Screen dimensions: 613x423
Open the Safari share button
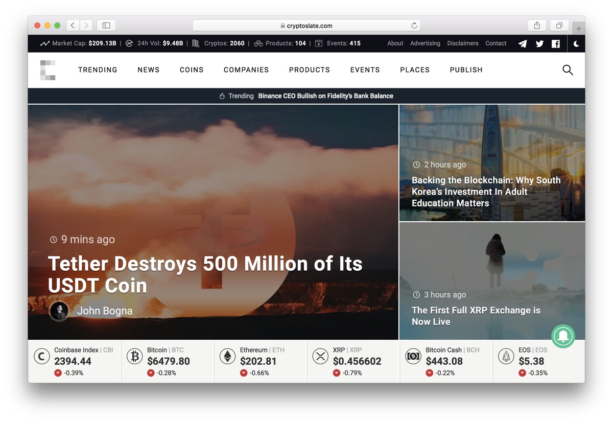(x=537, y=25)
